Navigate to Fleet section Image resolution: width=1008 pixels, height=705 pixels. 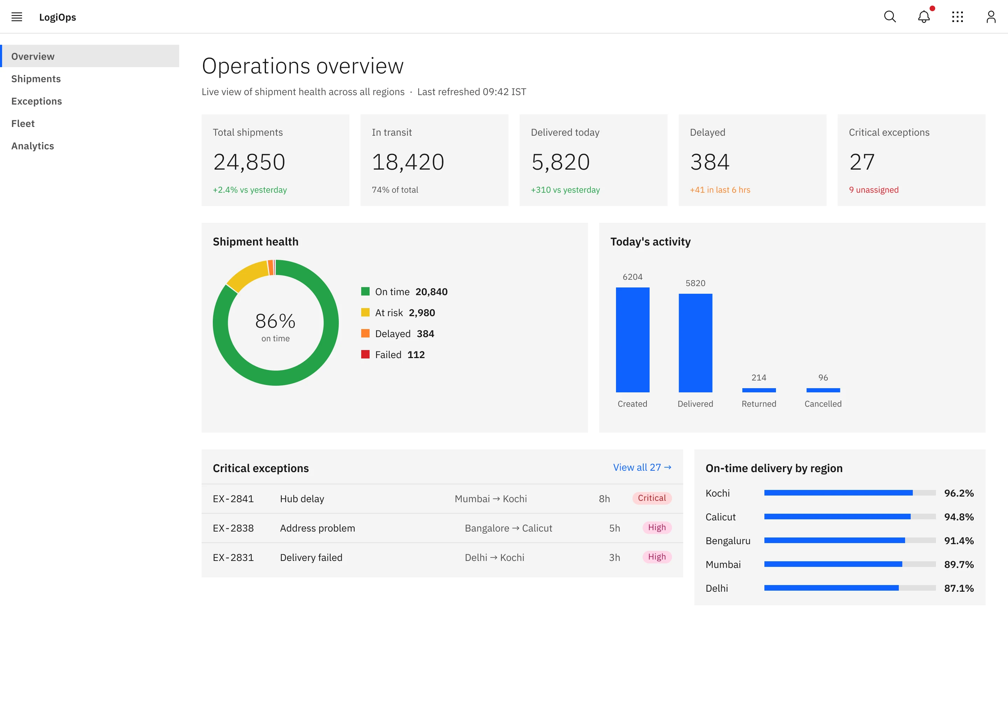click(90, 123)
